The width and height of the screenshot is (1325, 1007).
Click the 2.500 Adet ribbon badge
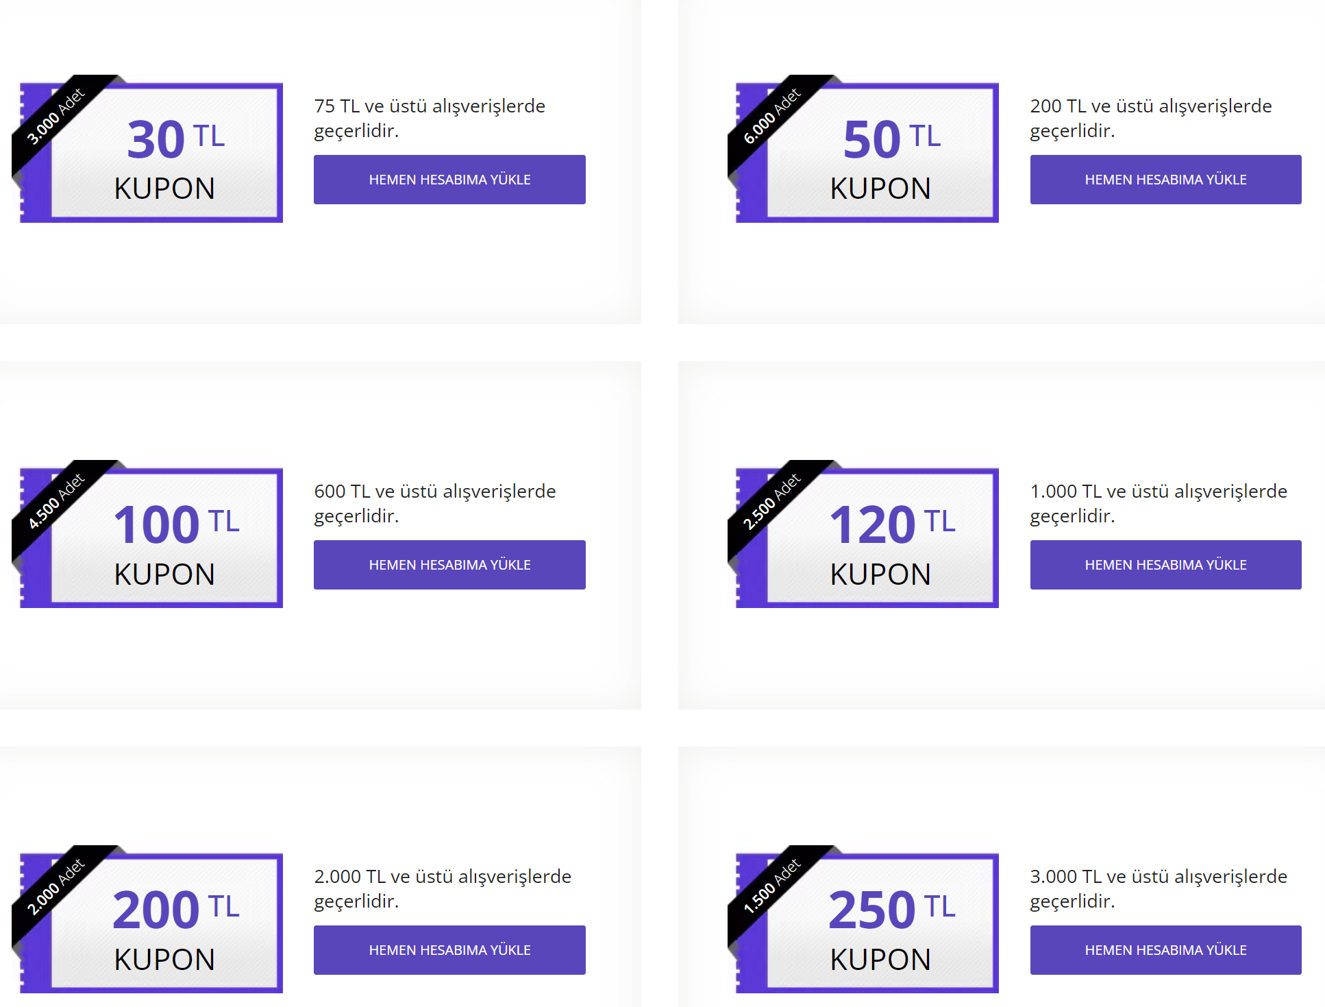coord(771,502)
